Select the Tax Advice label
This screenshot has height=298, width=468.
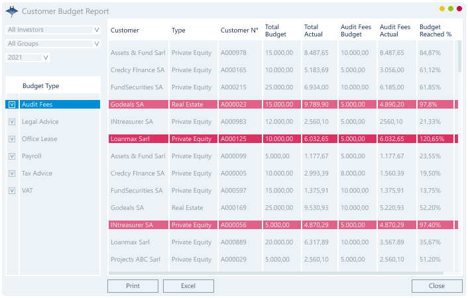tap(37, 174)
